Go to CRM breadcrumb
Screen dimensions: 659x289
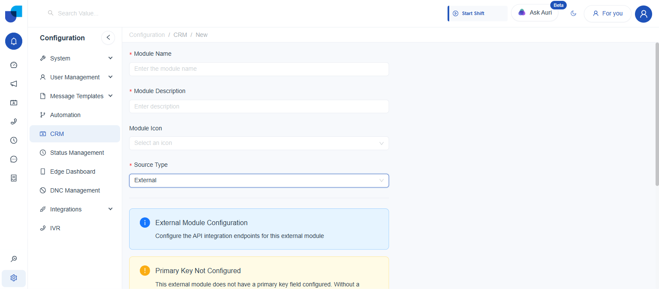tap(180, 35)
